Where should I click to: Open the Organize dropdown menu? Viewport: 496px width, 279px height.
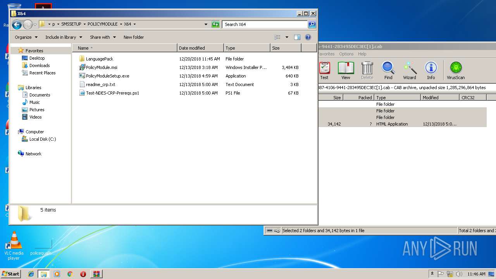26,37
